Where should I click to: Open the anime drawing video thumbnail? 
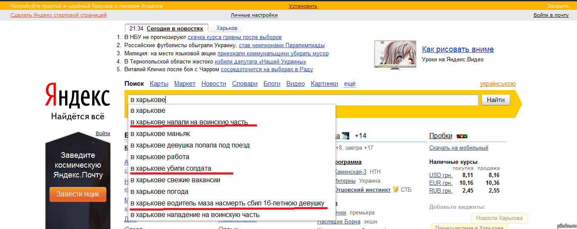395,54
